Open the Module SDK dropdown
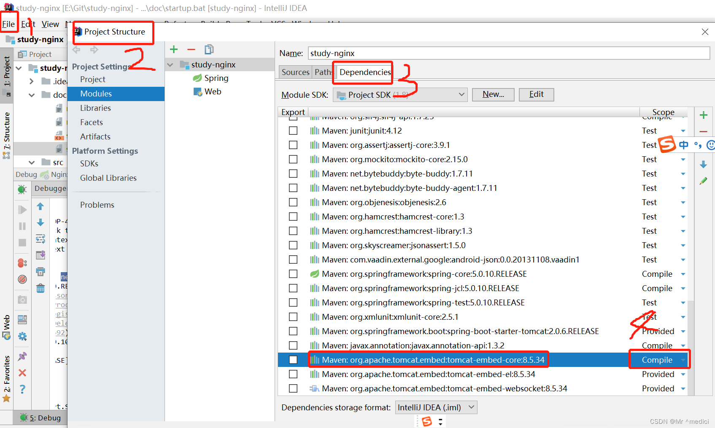Screen dimensions: 715x428 [400, 95]
